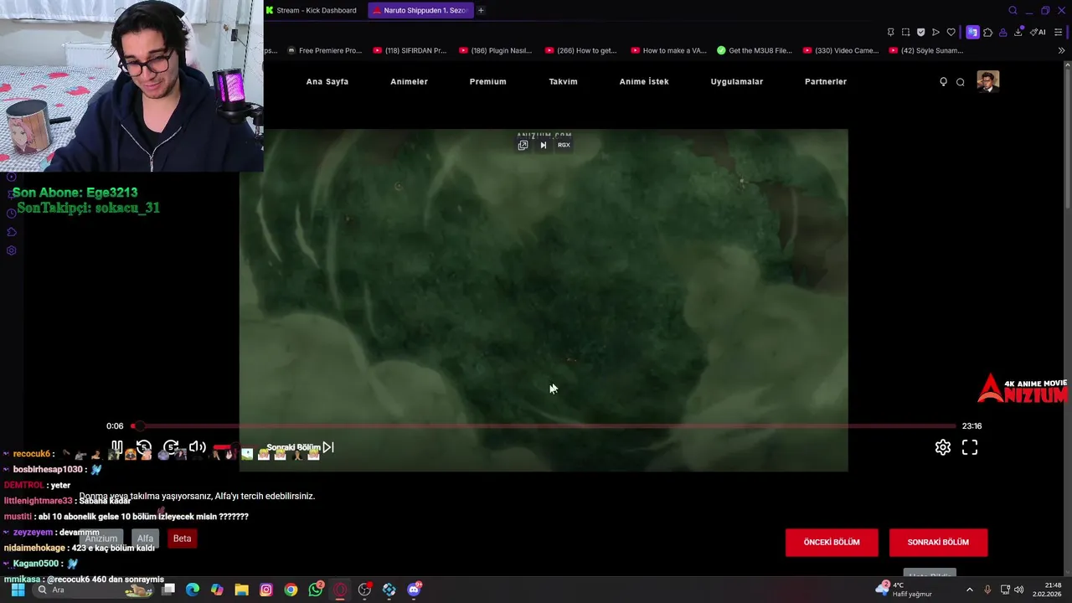The image size is (1072, 603).
Task: Go to Ana Sayfa menu item
Action: (327, 81)
